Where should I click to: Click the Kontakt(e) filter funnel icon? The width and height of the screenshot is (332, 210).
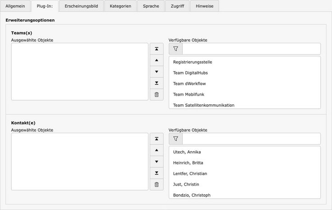pyautogui.click(x=176, y=139)
